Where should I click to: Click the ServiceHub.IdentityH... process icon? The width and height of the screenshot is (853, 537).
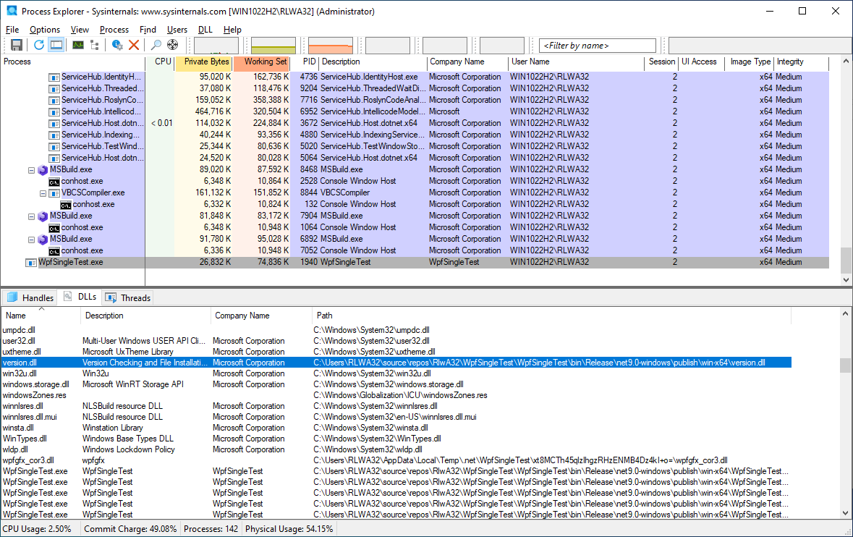click(54, 77)
